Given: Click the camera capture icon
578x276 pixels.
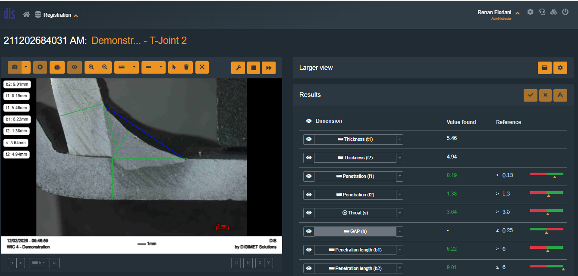Looking at the screenshot, I should 15,67.
